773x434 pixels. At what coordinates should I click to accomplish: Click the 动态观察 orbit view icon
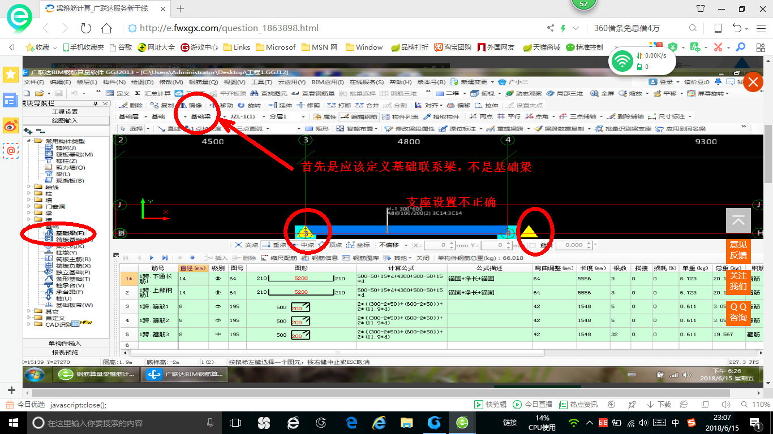523,93
